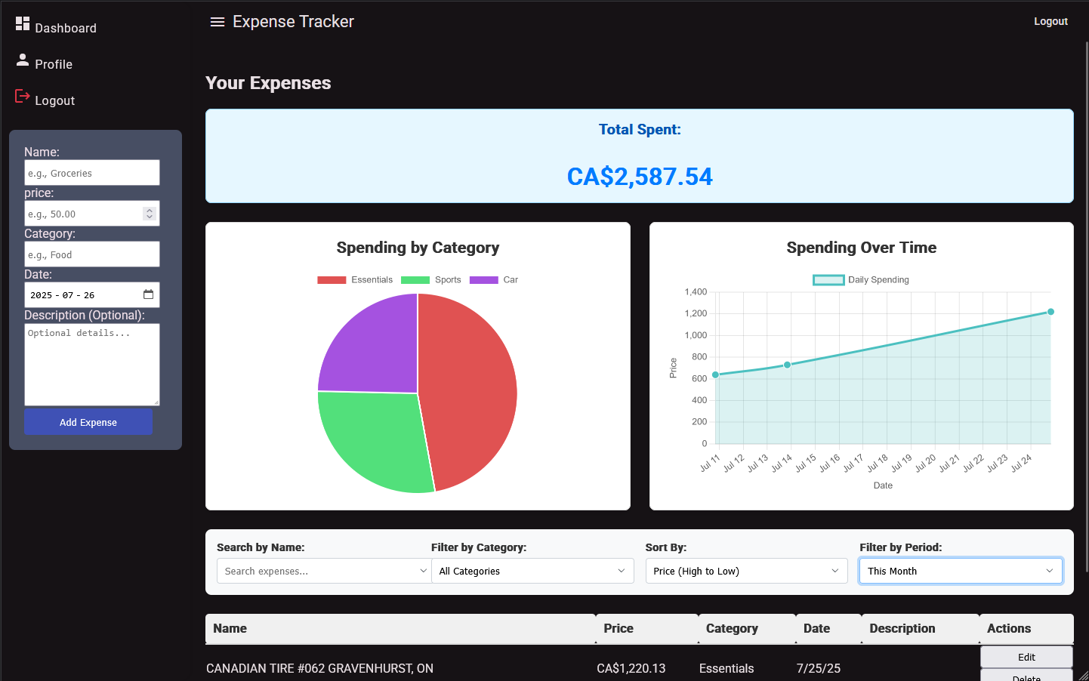Edit the Canadian Tire expense entry
Viewport: 1089px width, 681px height.
click(1026, 657)
